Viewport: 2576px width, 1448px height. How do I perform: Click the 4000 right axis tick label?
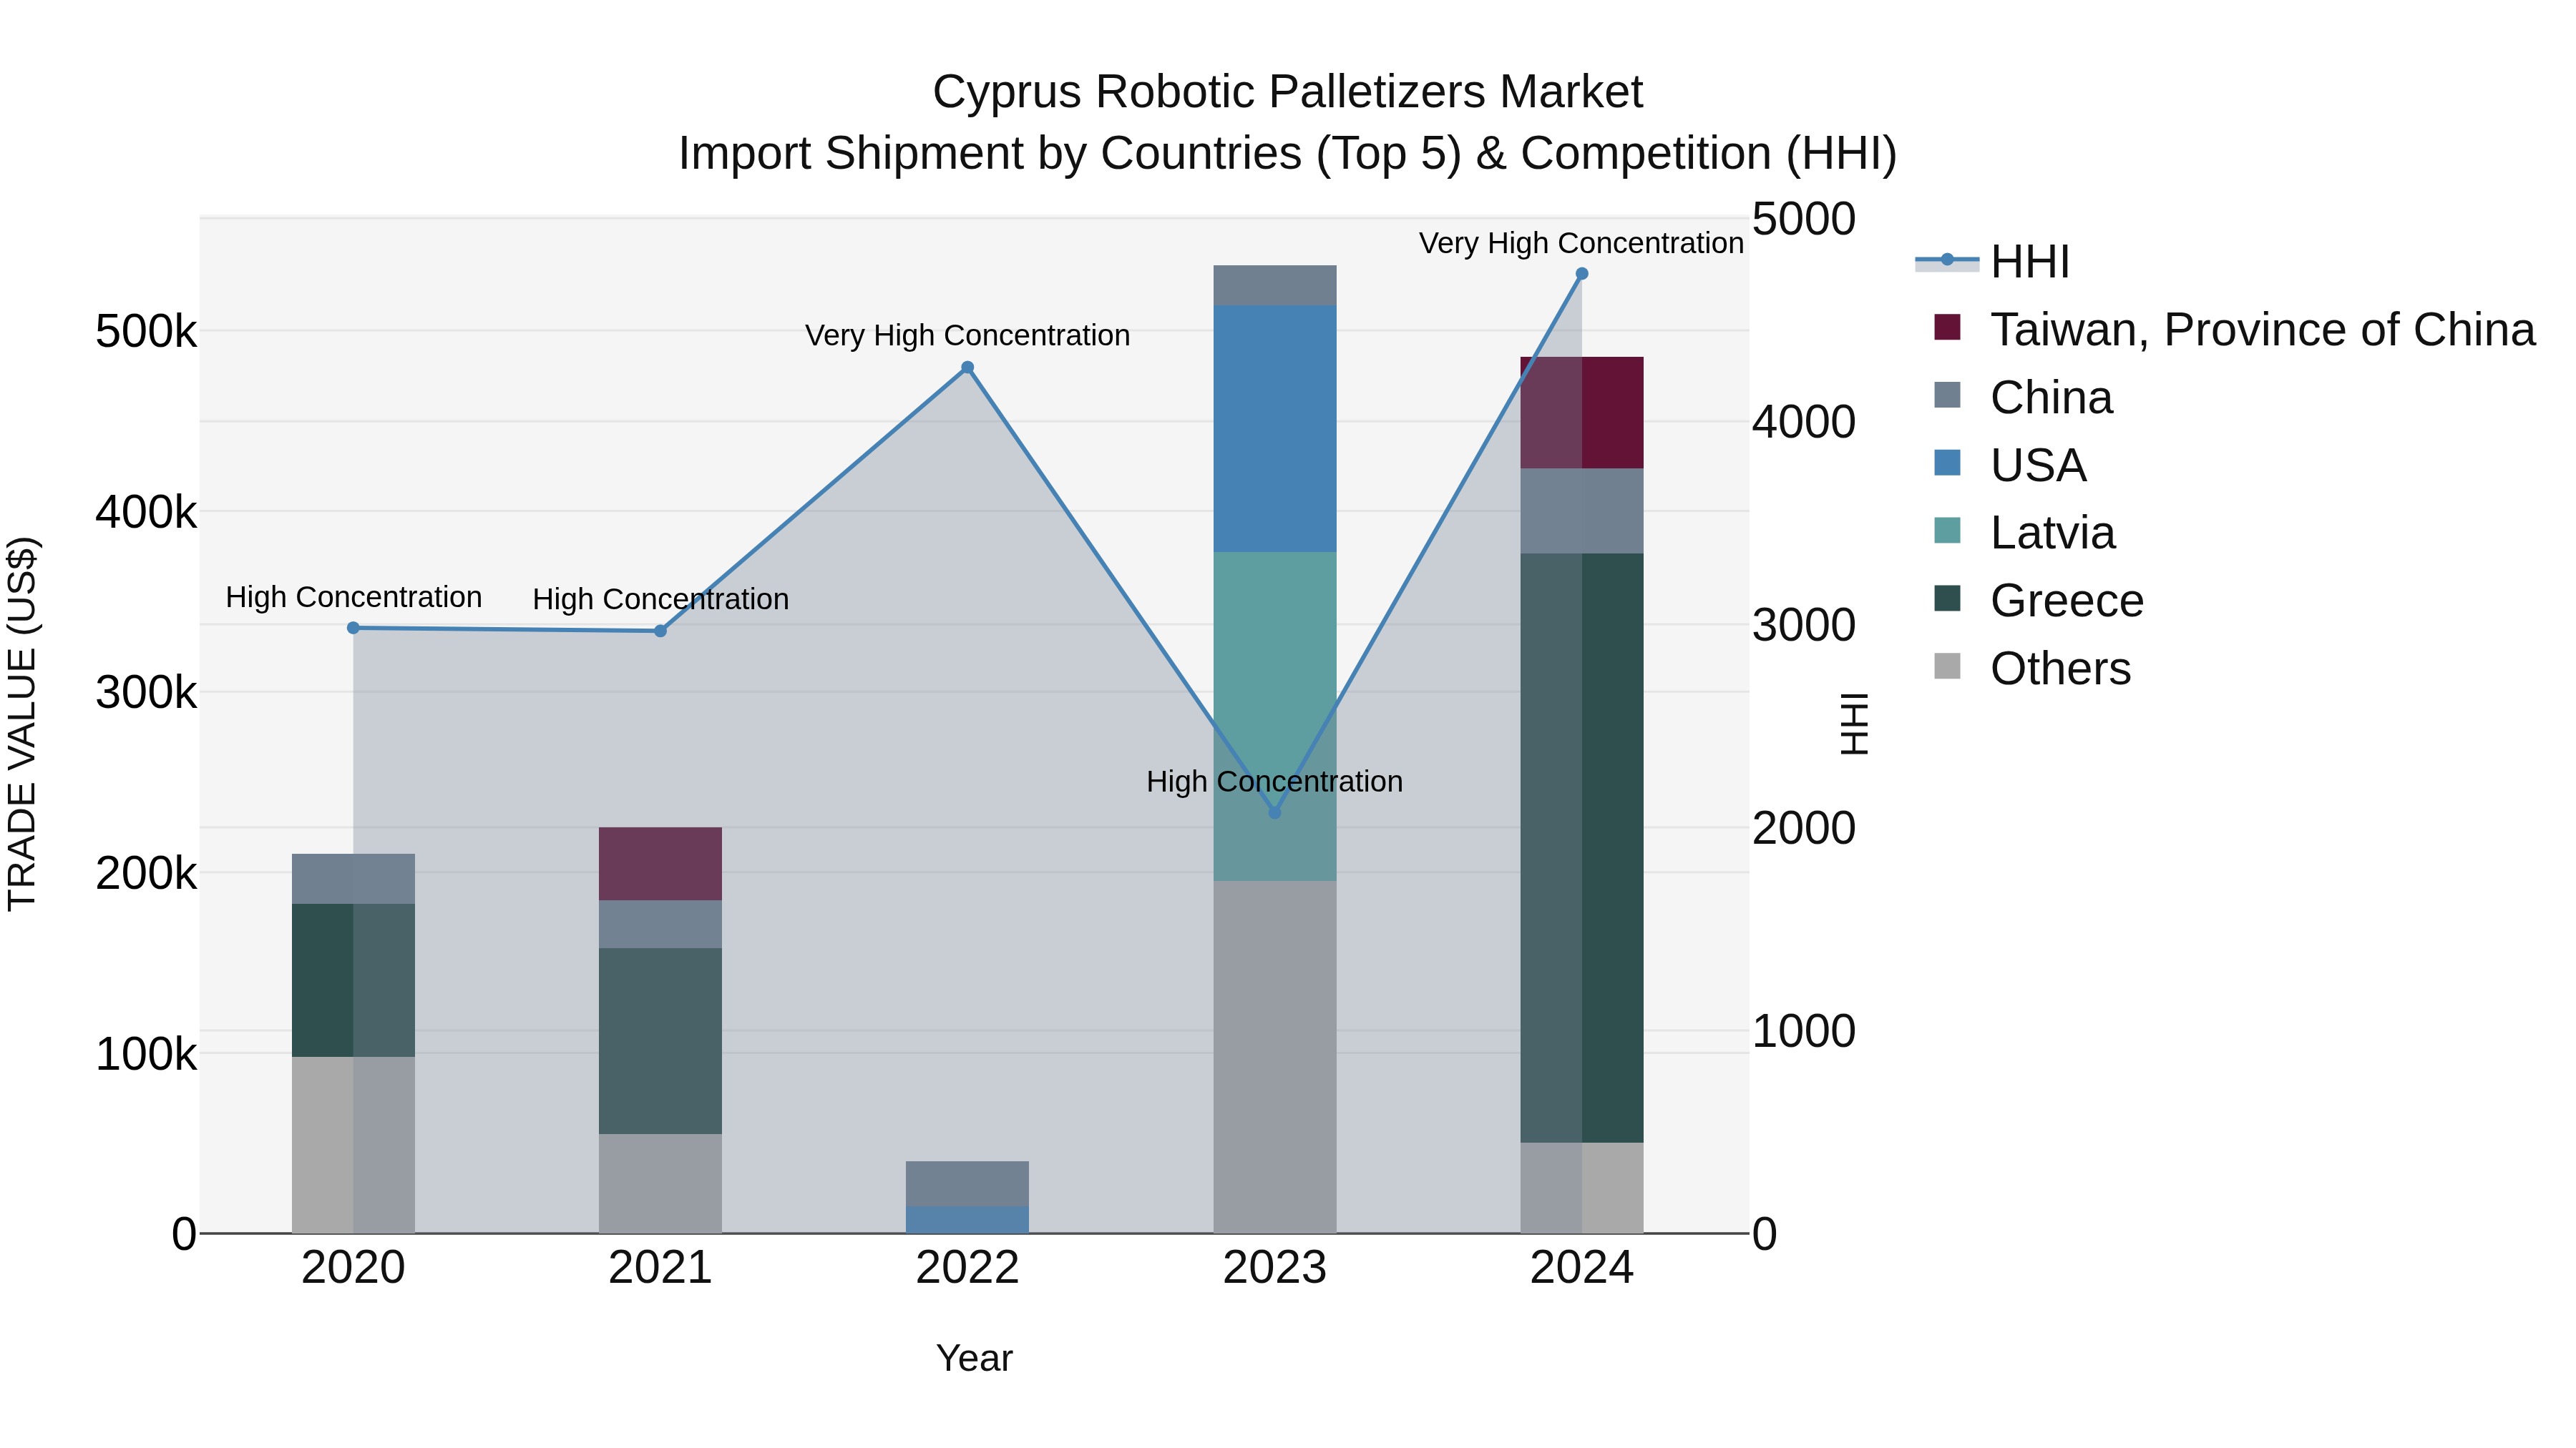coord(1804,422)
